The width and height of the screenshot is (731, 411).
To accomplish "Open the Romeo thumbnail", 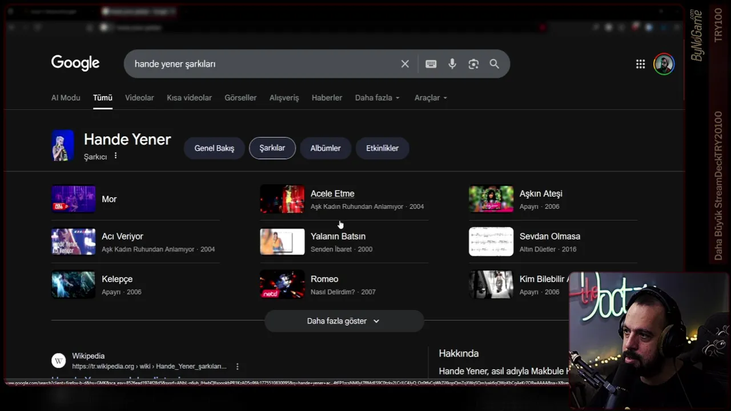I will tap(282, 284).
